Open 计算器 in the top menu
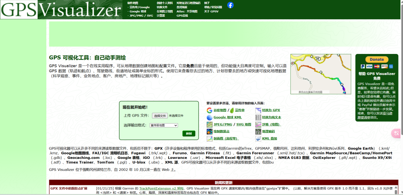The image size is (403, 195). (x=161, y=15)
